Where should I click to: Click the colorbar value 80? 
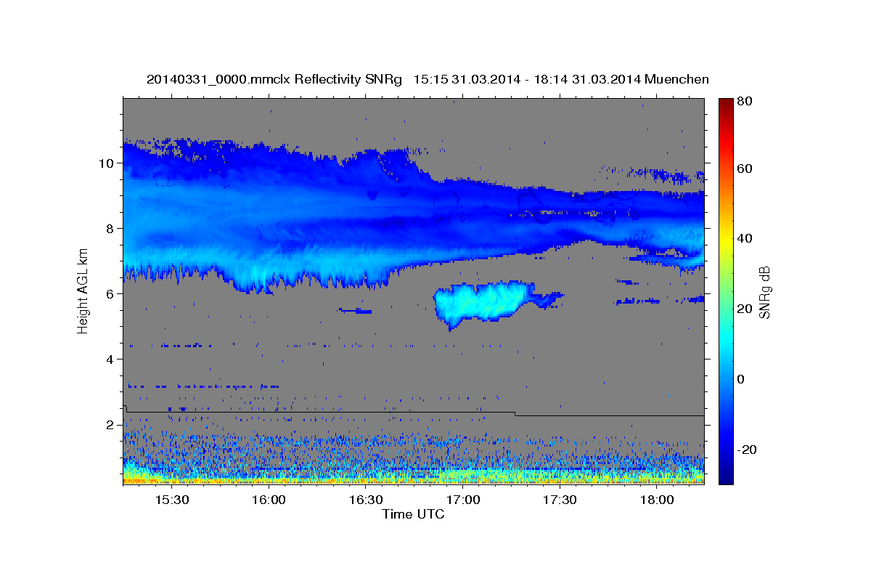click(x=745, y=102)
